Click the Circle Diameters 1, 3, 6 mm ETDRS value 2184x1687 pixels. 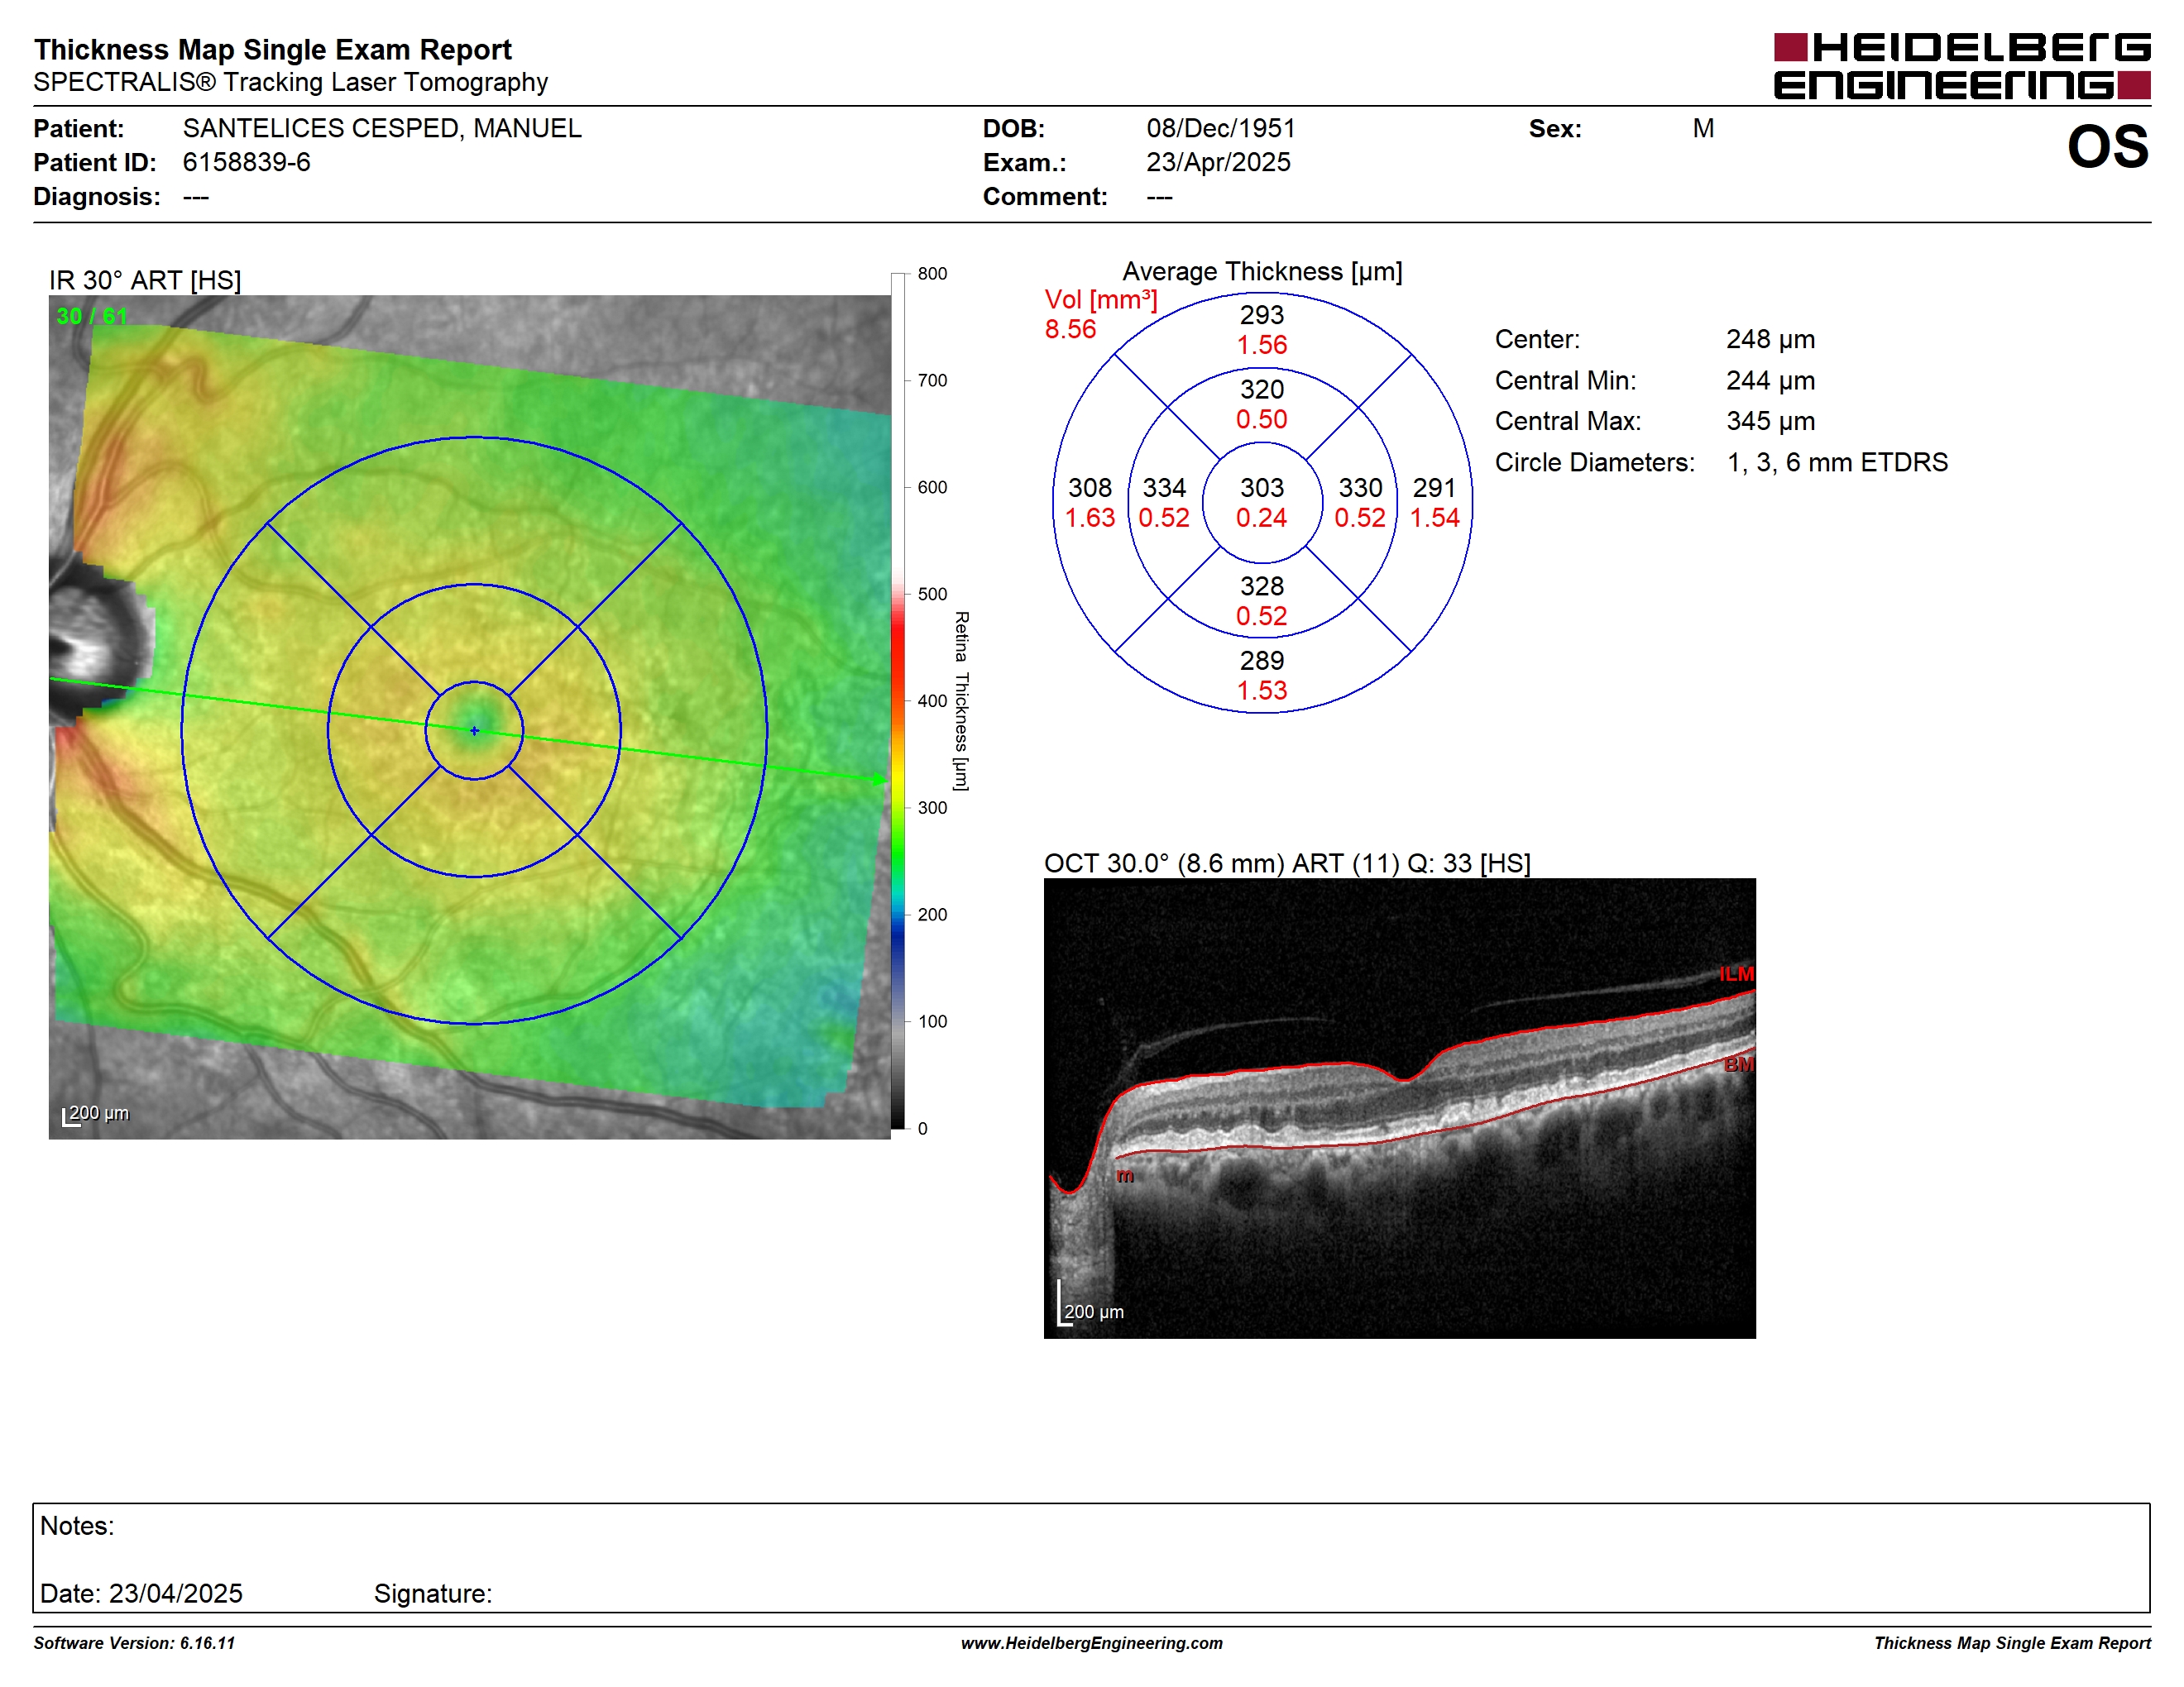point(1837,463)
